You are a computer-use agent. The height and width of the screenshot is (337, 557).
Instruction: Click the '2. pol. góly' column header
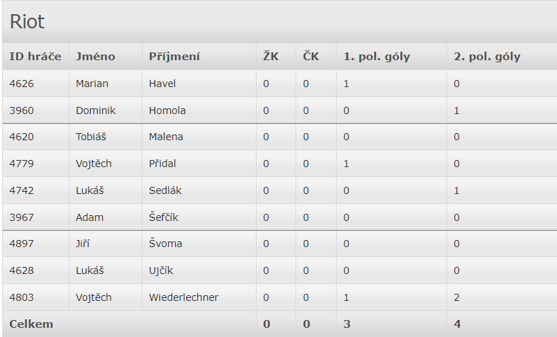(487, 57)
